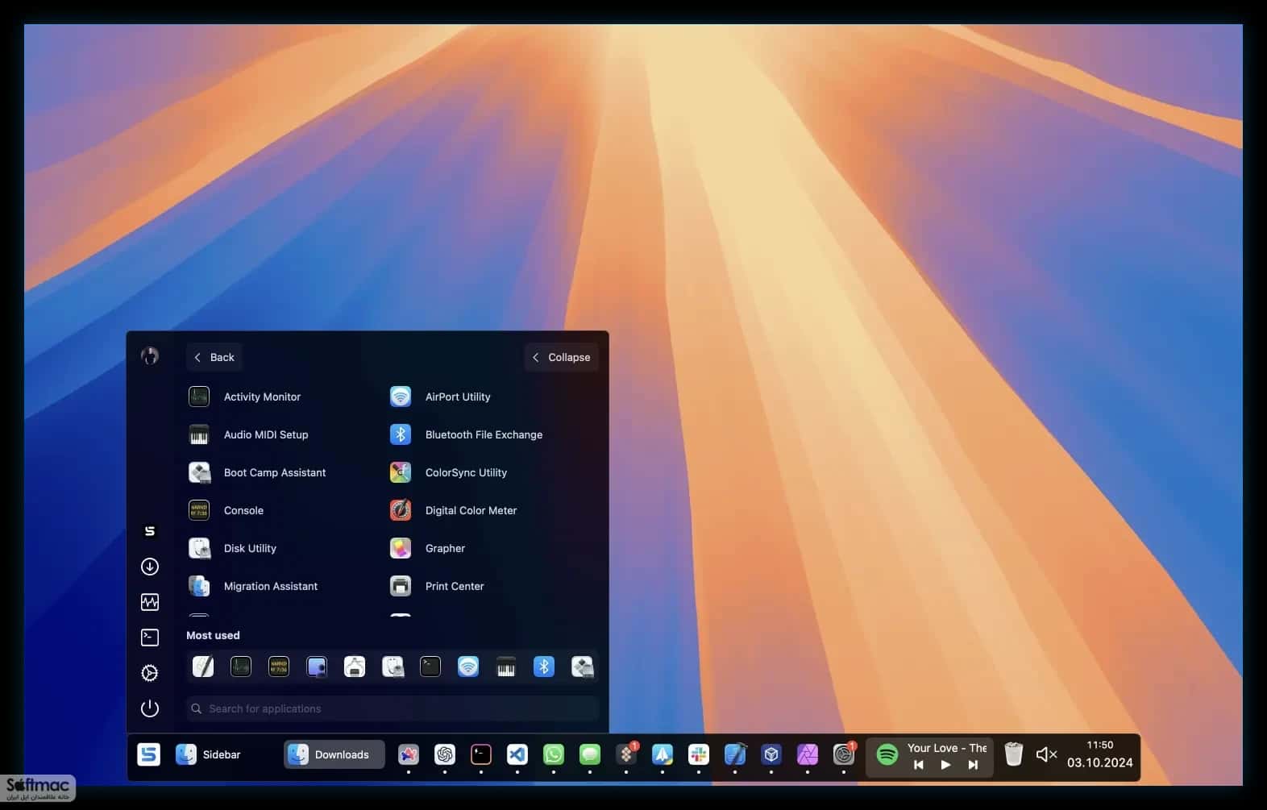Open WhatsApp from the taskbar
Screen dimensions: 1267x810
(x=554, y=754)
